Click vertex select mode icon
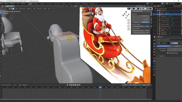182x102 pixels. pyautogui.click(x=10, y=9)
